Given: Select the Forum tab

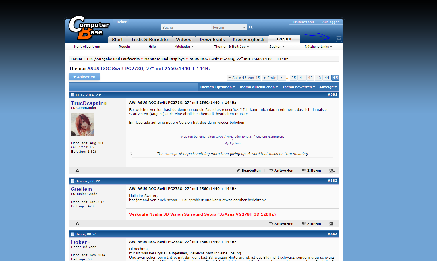Looking at the screenshot, I should [284, 39].
